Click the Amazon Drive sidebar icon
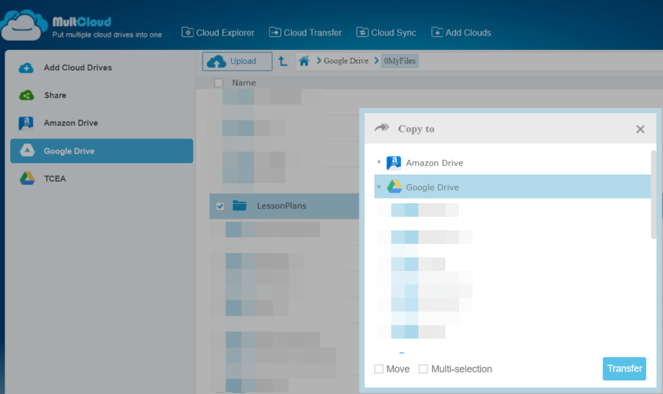The width and height of the screenshot is (663, 394). click(x=26, y=124)
